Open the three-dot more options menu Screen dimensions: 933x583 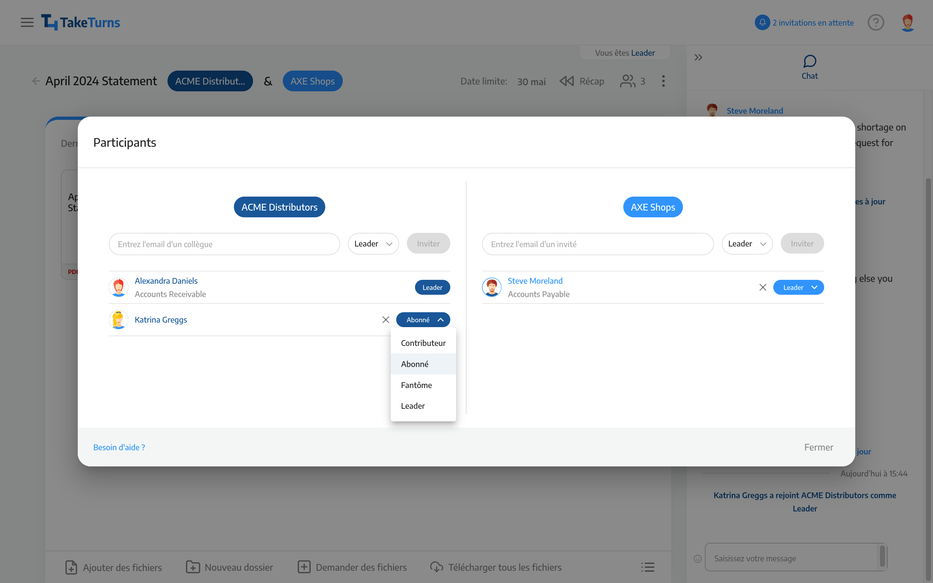(663, 81)
